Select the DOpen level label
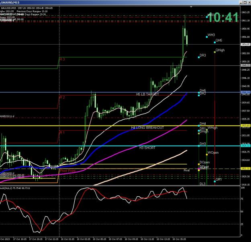251x242 pixels. (x=204, y=163)
